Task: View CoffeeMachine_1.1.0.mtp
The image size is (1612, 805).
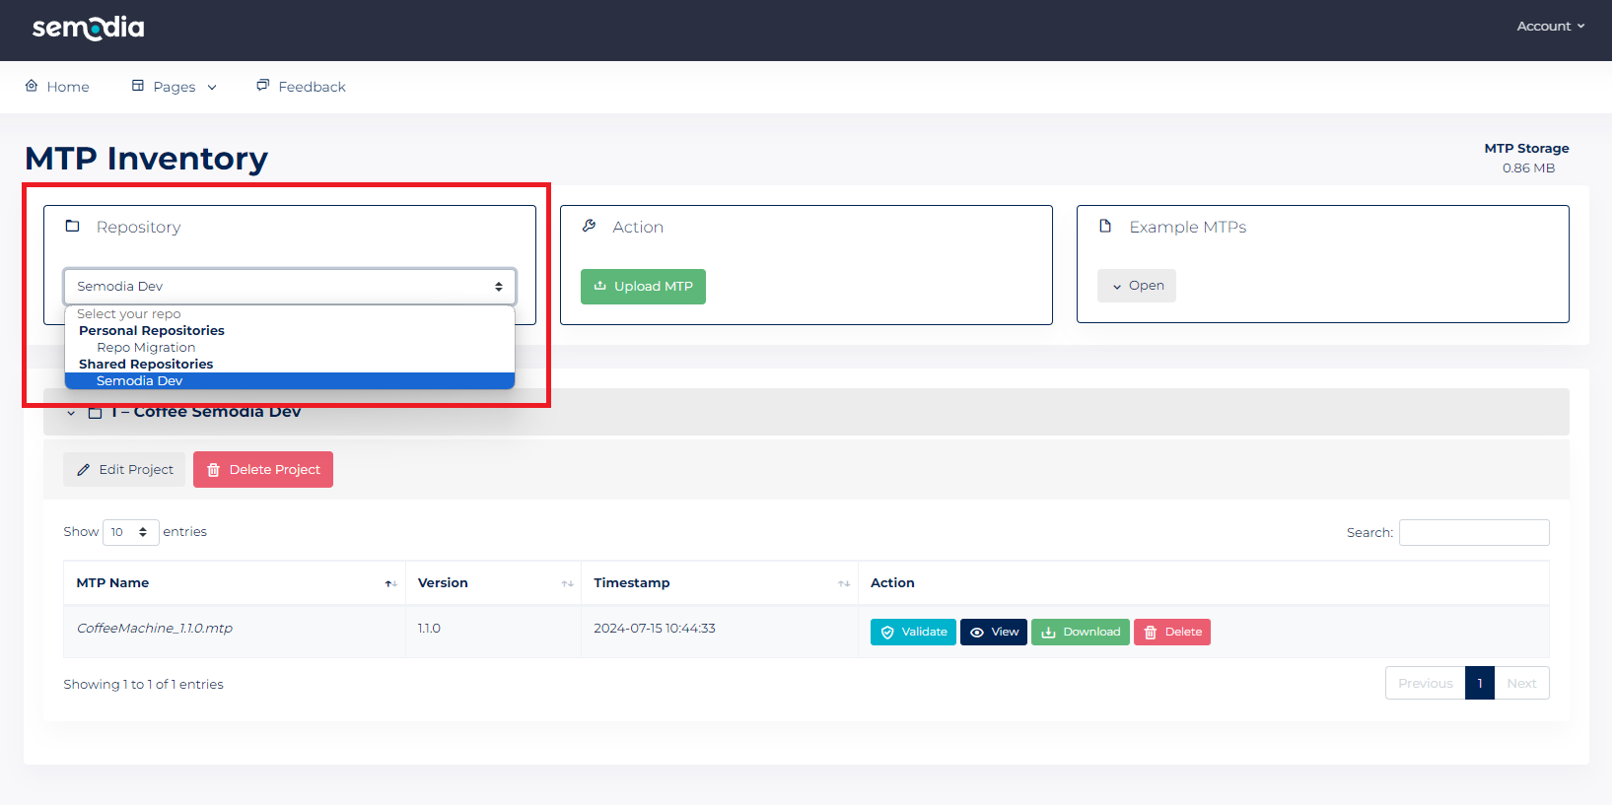Action: coord(994,633)
